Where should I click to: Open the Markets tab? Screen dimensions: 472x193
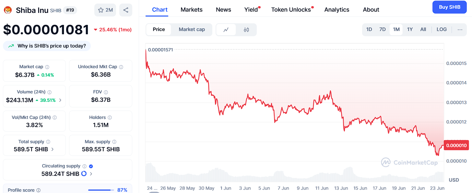point(192,10)
